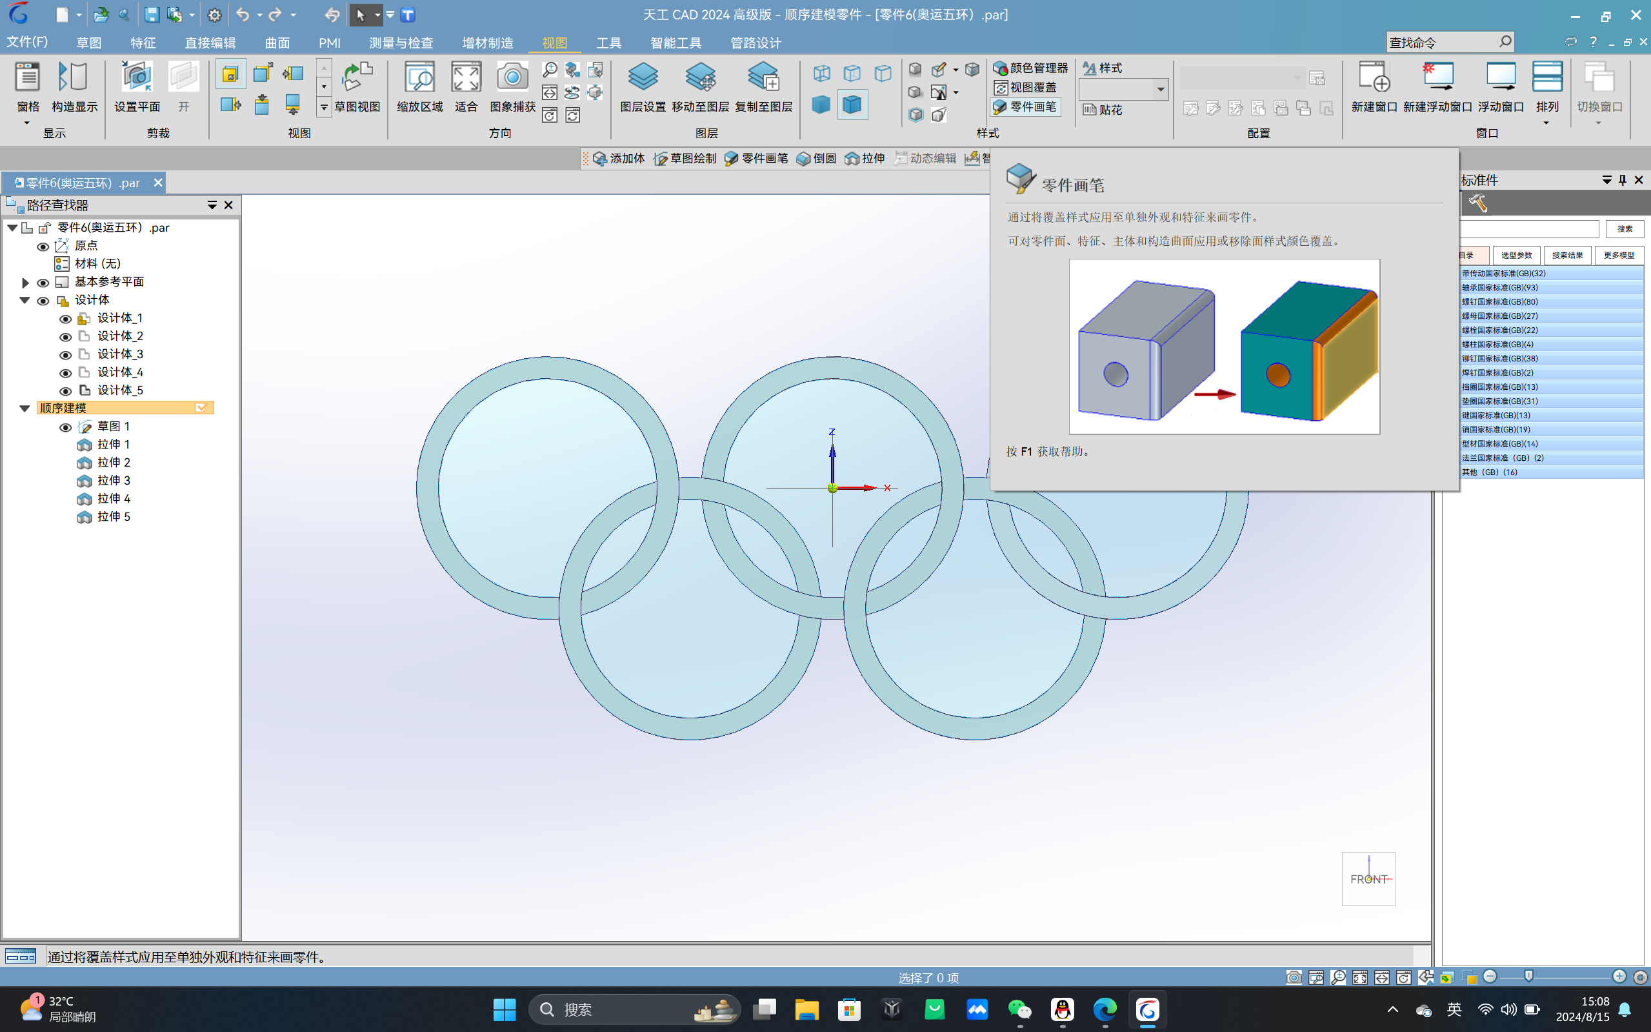The height and width of the screenshot is (1032, 1651).
Task: Click the save icon in quick access bar
Action: (152, 14)
